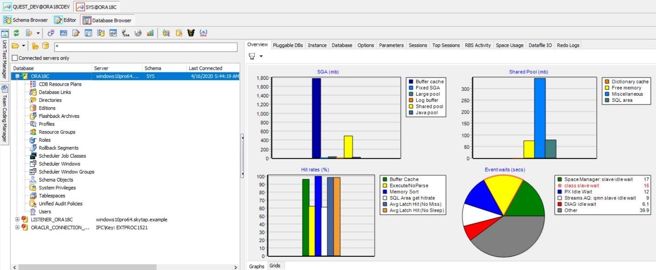Switch to the Grids bottom tab
Screen dimensions: 656x270
click(x=275, y=266)
